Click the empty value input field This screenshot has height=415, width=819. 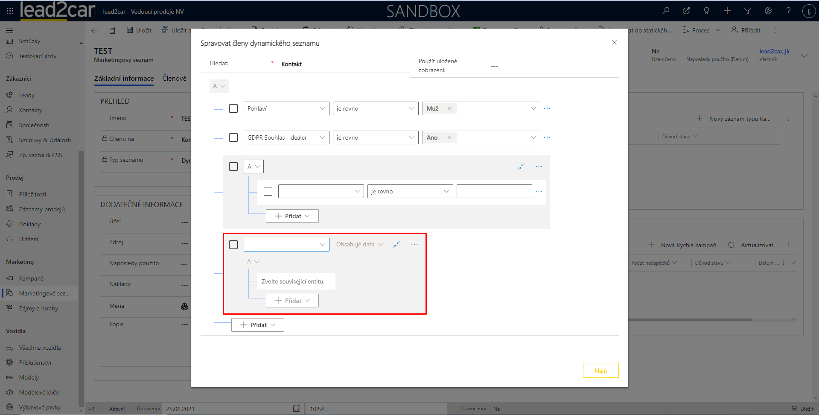coord(494,191)
